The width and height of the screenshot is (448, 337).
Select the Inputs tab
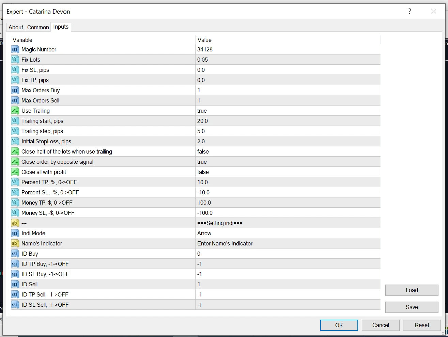(61, 27)
